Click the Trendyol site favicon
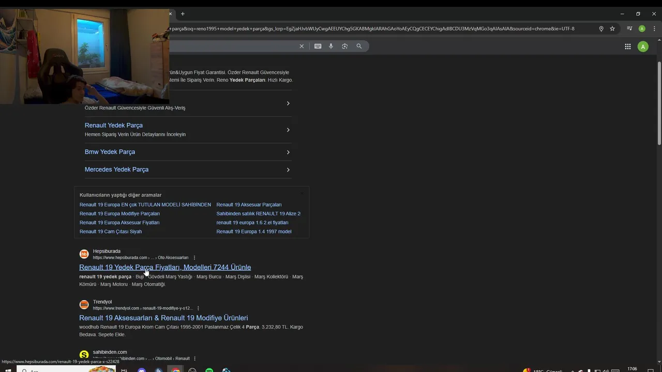Screen dimensions: 662x372 coord(84,305)
